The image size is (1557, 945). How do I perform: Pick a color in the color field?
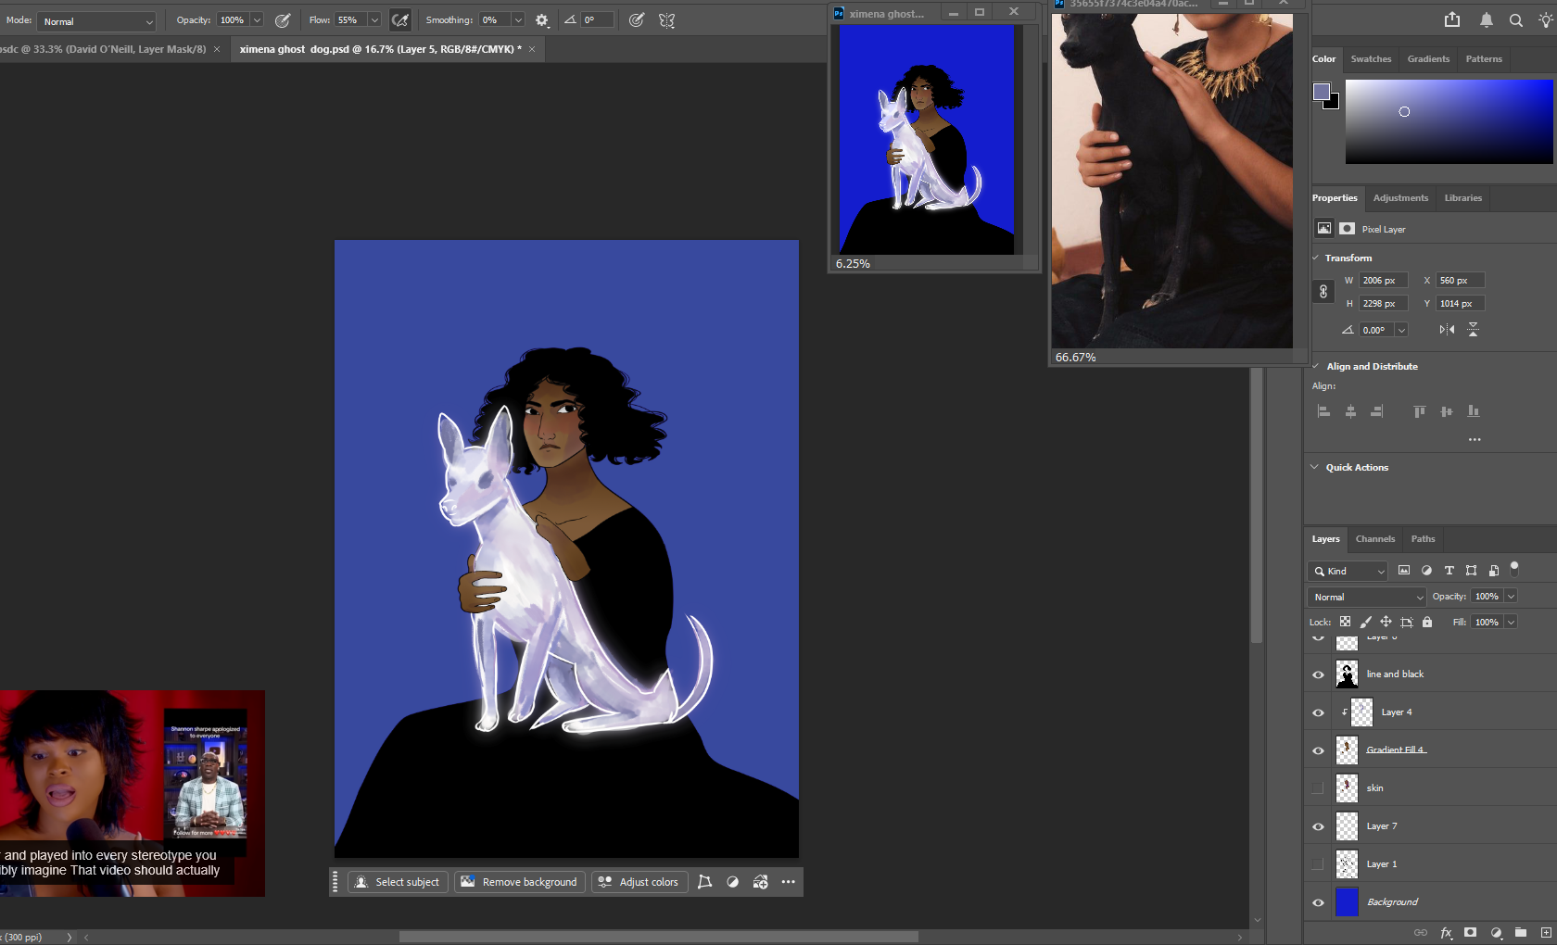[1449, 121]
